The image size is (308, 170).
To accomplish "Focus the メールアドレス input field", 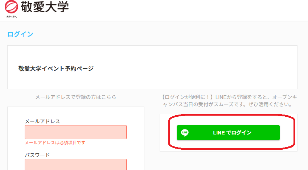I will (75, 132).
